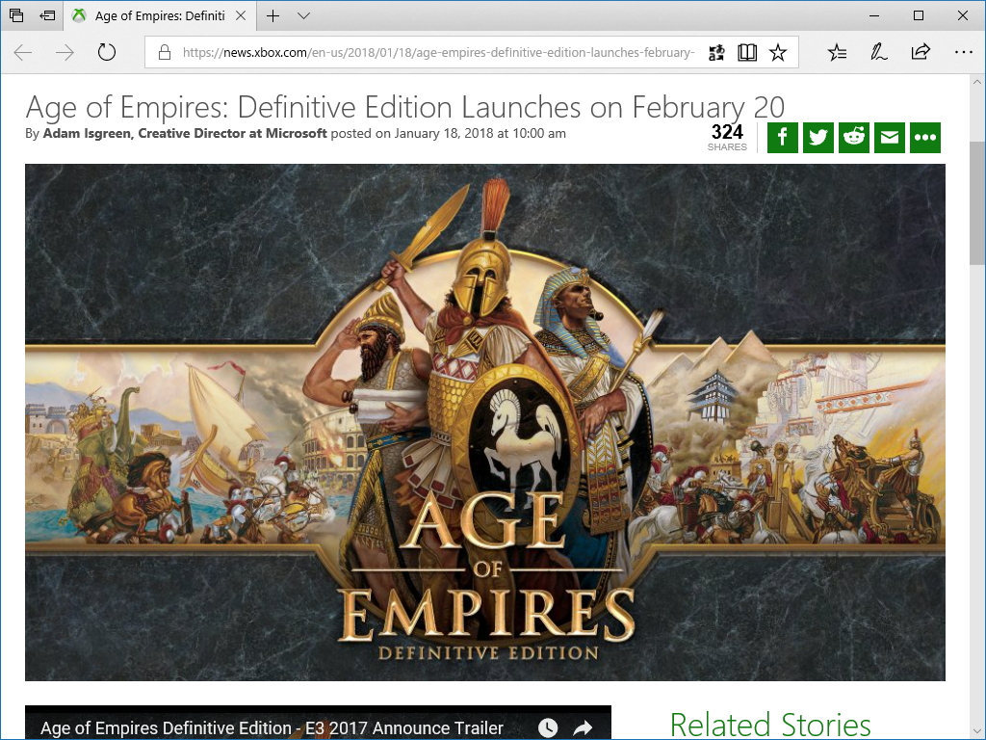
Task: Show more sharing options
Action: [x=925, y=138]
